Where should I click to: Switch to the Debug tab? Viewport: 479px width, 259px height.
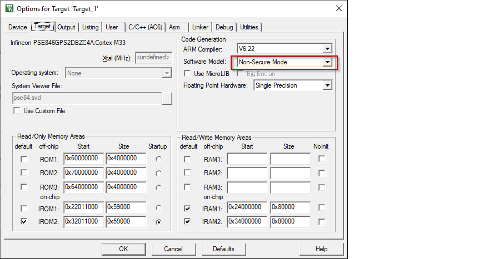(224, 27)
